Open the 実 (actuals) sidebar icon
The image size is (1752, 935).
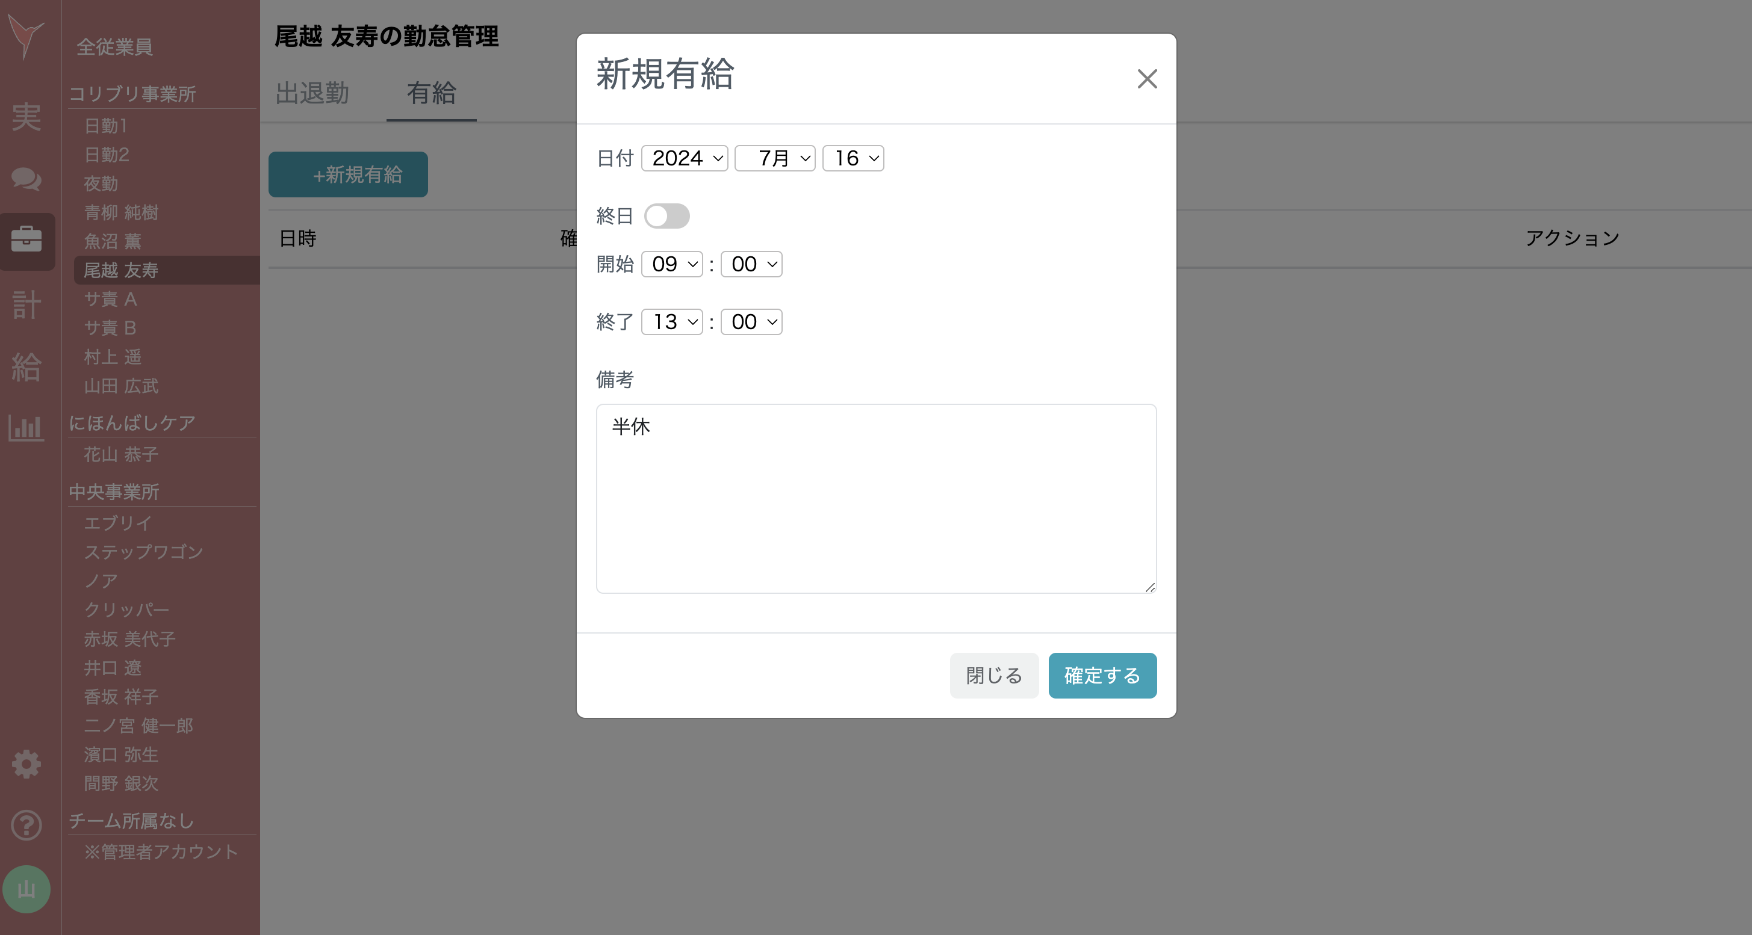26,117
